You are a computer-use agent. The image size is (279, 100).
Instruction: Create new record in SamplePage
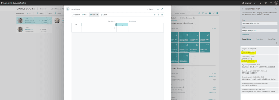click(x=85, y=15)
